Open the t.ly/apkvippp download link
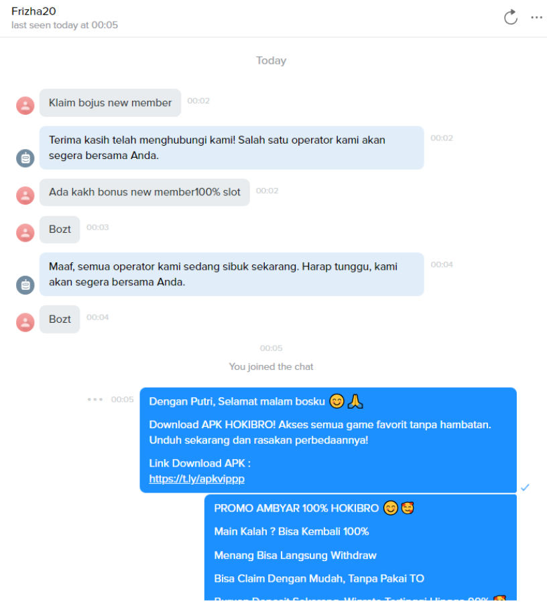The height and width of the screenshot is (602, 547). [196, 479]
